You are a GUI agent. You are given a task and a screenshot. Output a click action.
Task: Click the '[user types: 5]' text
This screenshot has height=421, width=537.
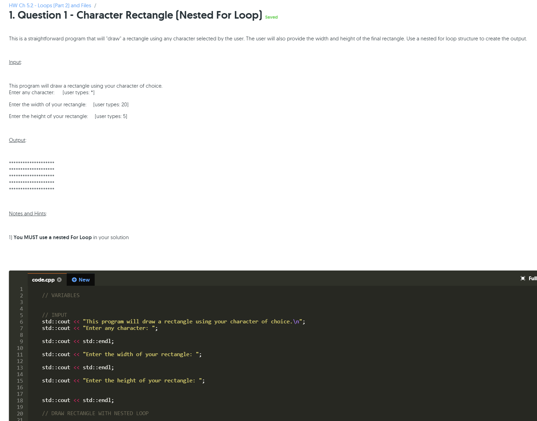[x=111, y=116]
